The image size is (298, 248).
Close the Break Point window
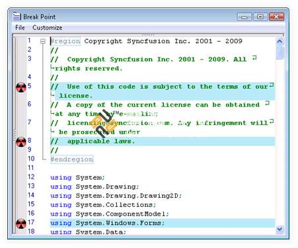(x=277, y=17)
